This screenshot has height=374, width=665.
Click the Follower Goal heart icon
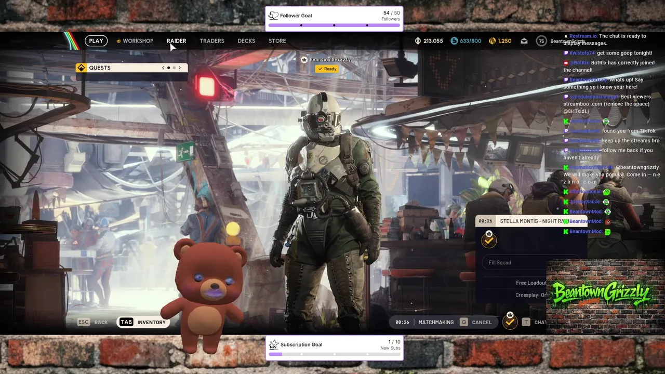(x=273, y=16)
